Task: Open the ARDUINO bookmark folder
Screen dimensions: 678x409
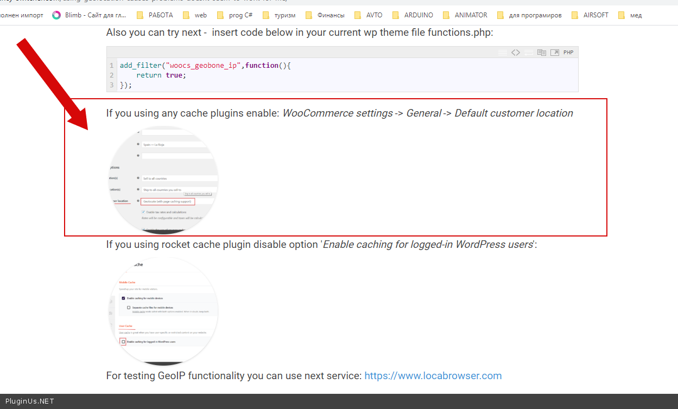Action: click(x=413, y=15)
